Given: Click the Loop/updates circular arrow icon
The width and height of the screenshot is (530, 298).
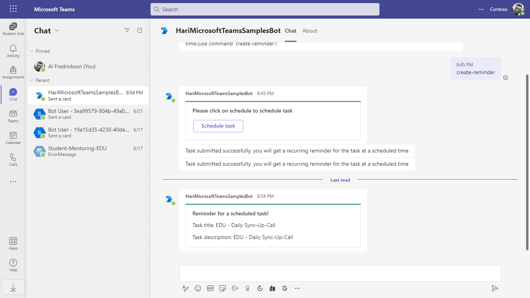Looking at the screenshot, I should 260,288.
